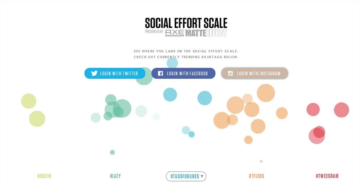Click the AXE Matte Effect logo
Screen dimensions: 360x186
click(x=196, y=33)
